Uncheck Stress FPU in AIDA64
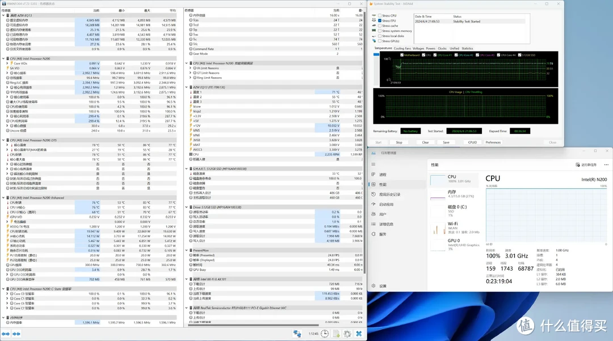Image resolution: width=613 pixels, height=341 pixels. 380,20
